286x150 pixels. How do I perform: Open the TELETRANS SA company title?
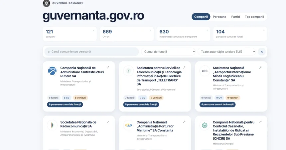(x=159, y=76)
